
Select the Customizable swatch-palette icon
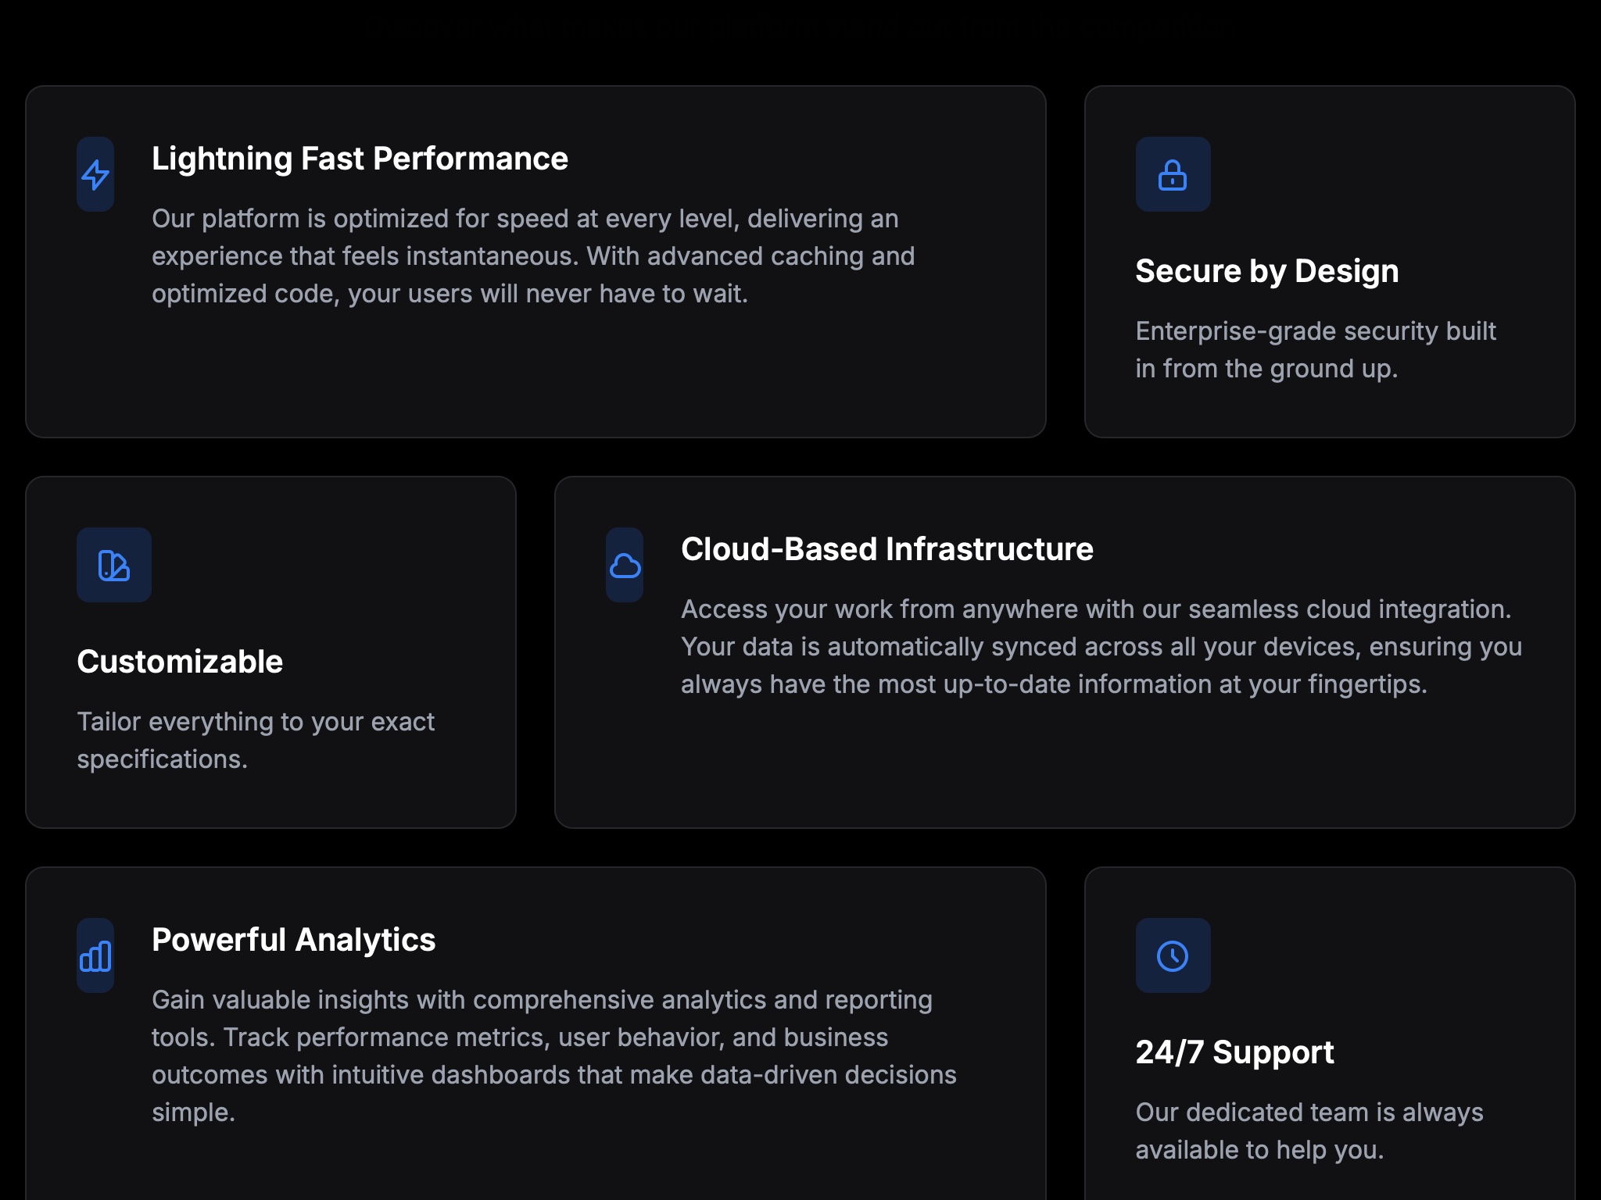[114, 565]
